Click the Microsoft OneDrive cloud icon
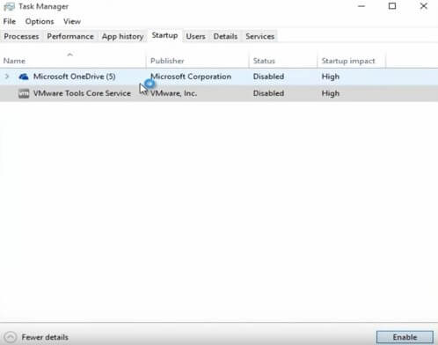This screenshot has width=438, height=345. 24,77
